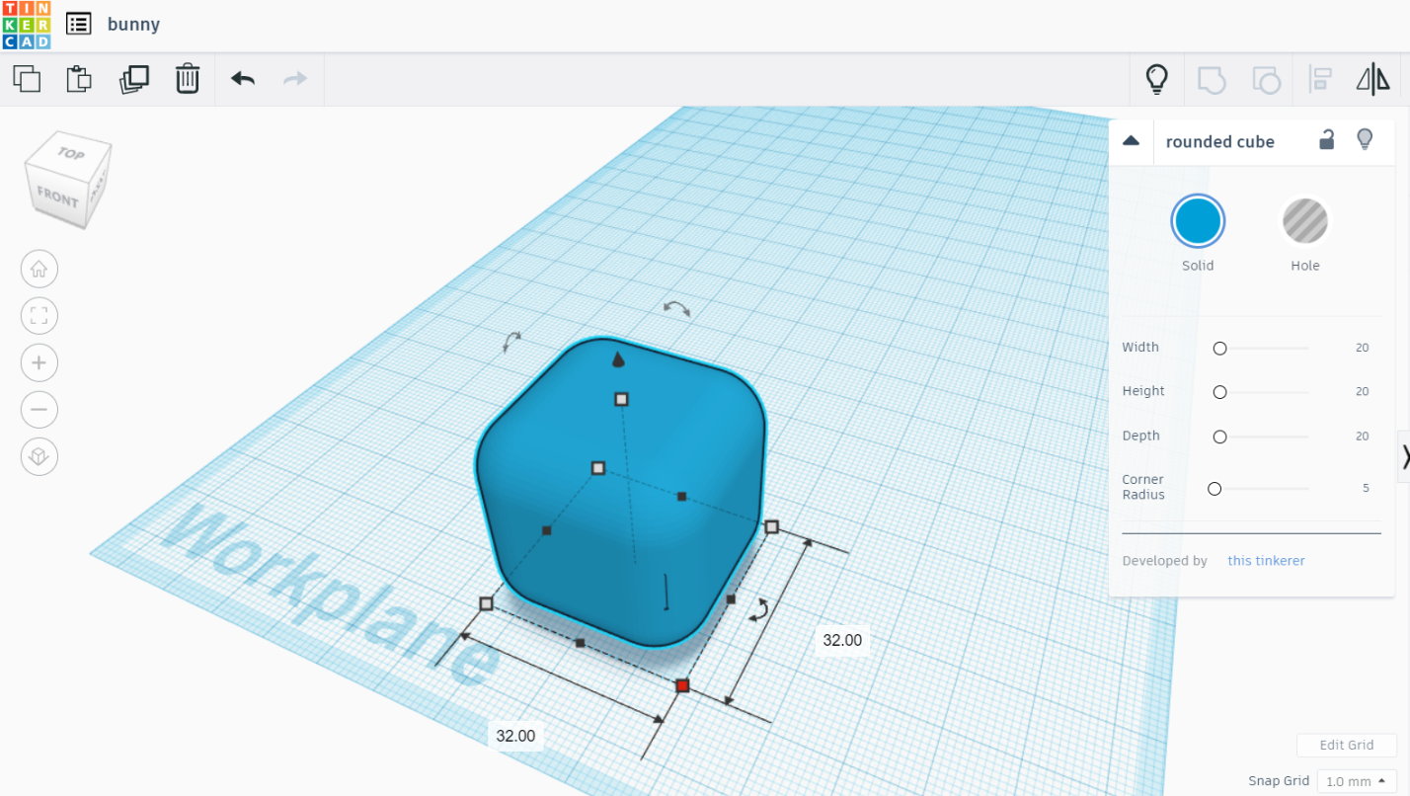The image size is (1410, 796).
Task: Zoom in with plus button
Action: click(39, 362)
